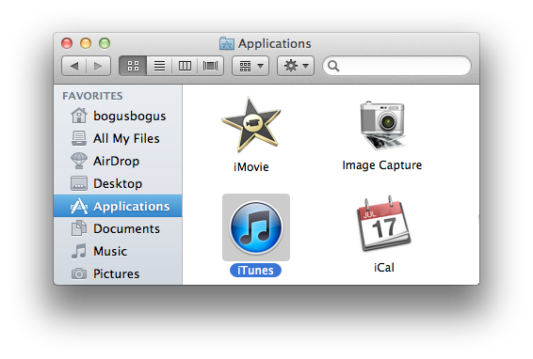
Task: Close the window with the red button
Action: coord(67,43)
